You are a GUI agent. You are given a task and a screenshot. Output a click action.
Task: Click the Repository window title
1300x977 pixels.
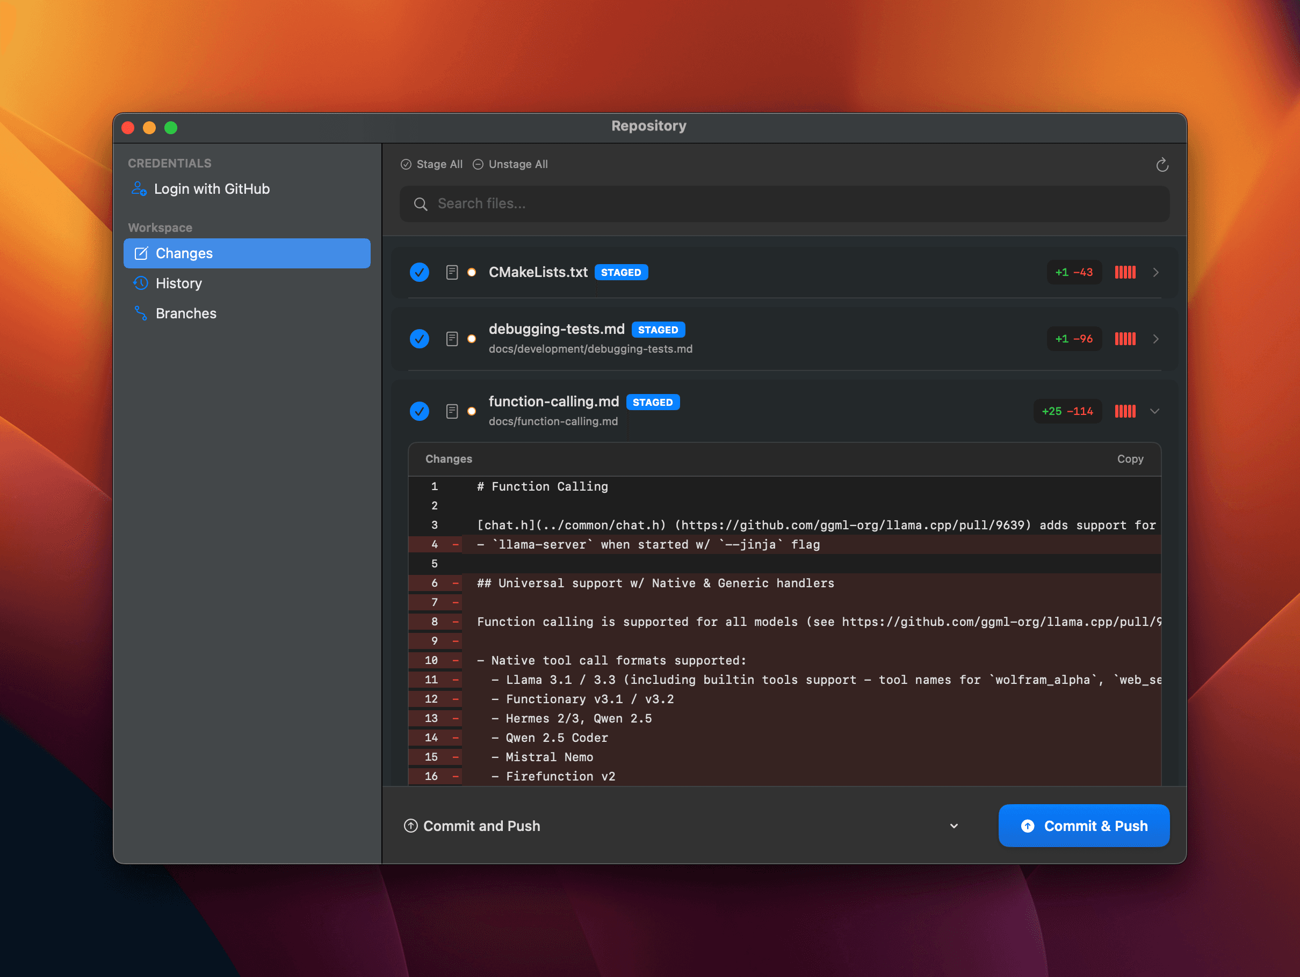649,126
